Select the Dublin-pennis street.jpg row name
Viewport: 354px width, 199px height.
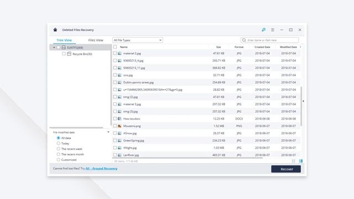[138, 82]
